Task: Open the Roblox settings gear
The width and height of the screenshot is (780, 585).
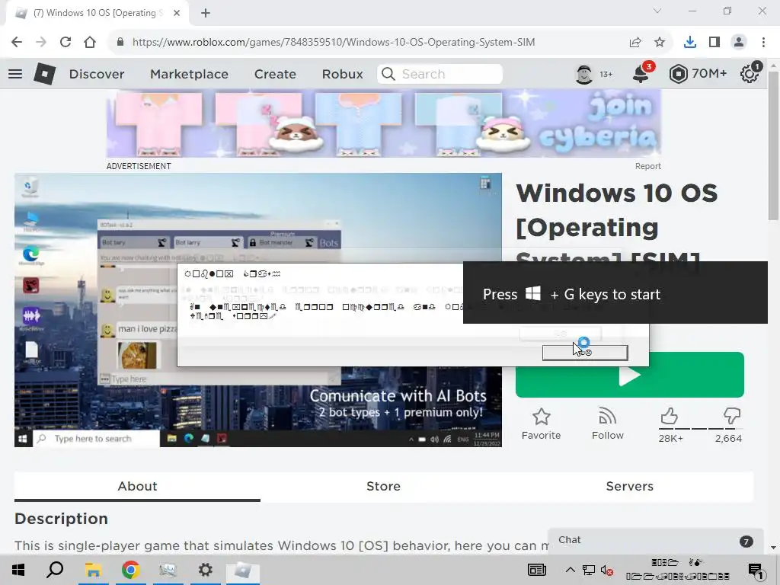Action: click(x=750, y=74)
